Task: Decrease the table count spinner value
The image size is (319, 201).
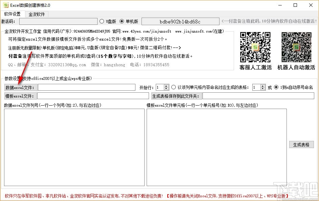Action: 262,89
